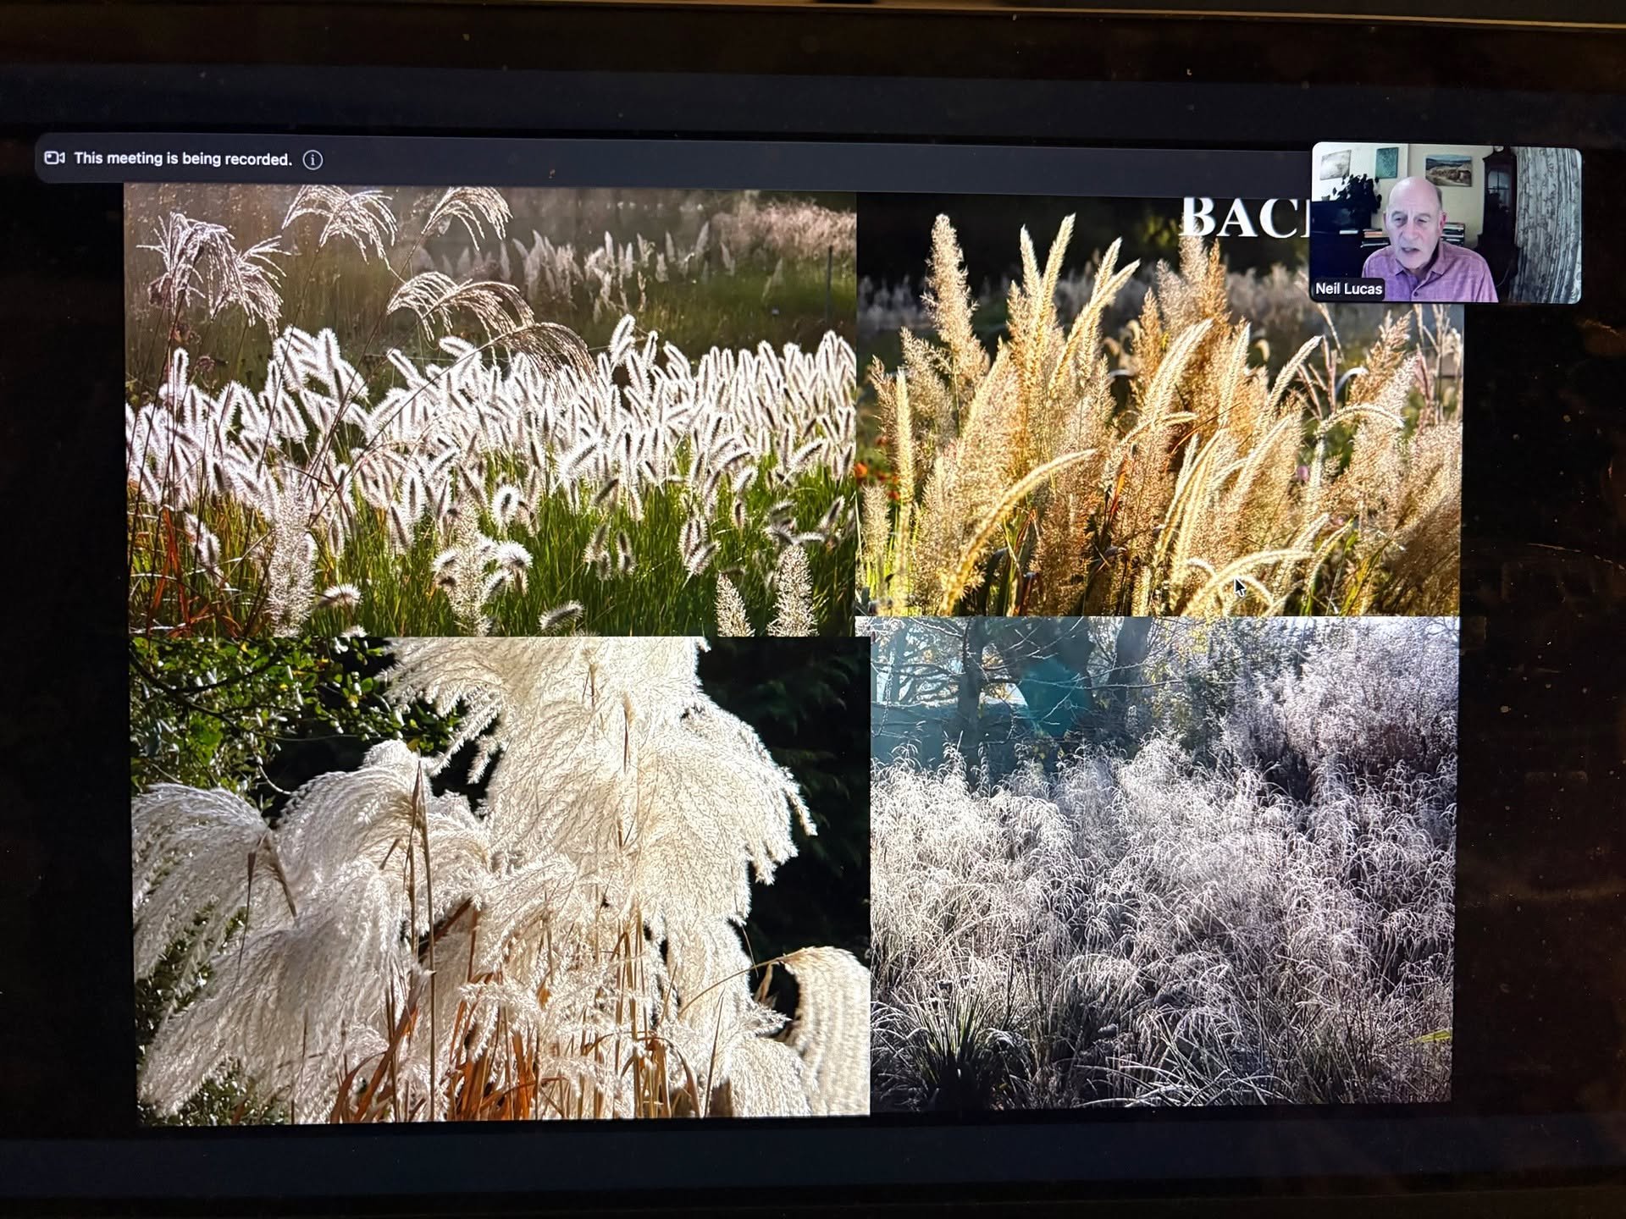This screenshot has height=1219, width=1626.
Task: Click the 'This meeting is being recorded' notice
Action: 185,158
